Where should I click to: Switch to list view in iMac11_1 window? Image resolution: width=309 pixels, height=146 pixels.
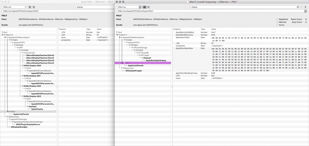pos(144,7)
